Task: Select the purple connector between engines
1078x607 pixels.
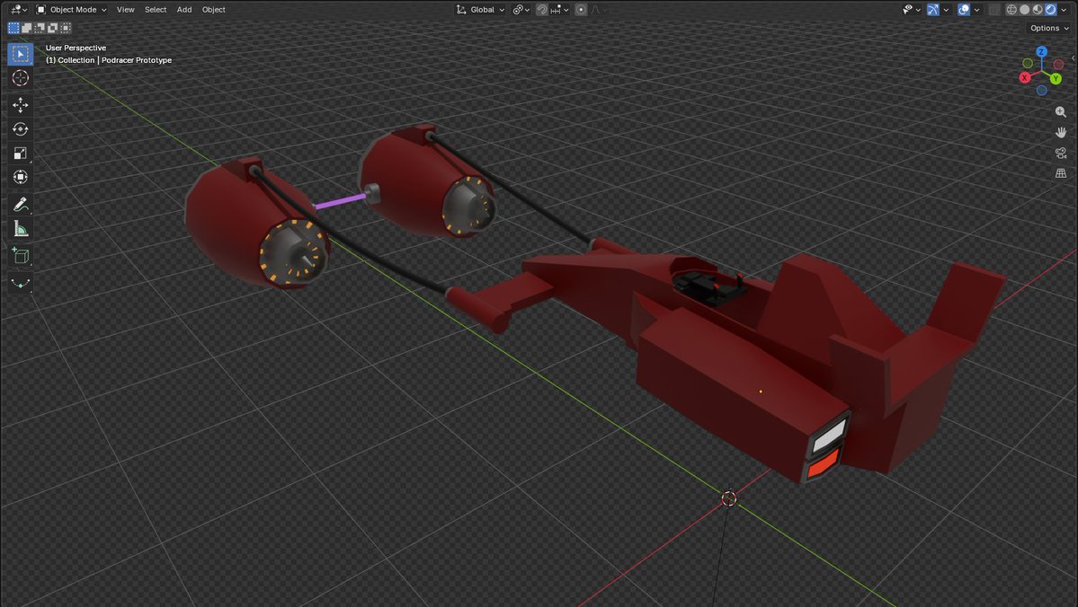Action: (x=340, y=201)
